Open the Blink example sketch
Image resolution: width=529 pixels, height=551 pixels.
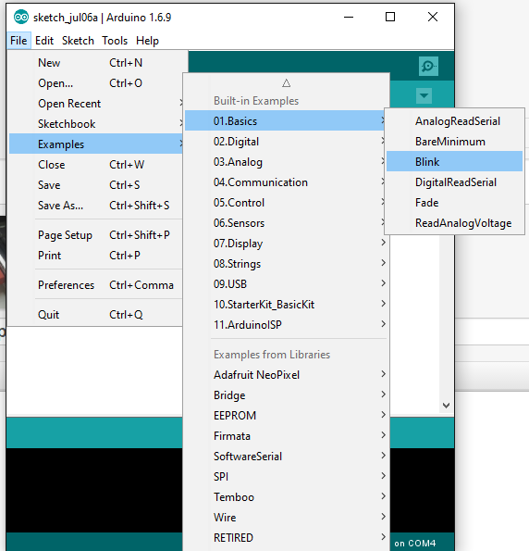(x=455, y=161)
